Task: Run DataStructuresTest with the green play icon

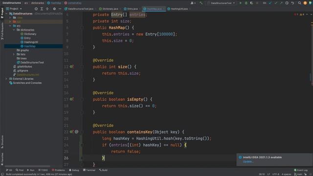Action: (241, 3)
